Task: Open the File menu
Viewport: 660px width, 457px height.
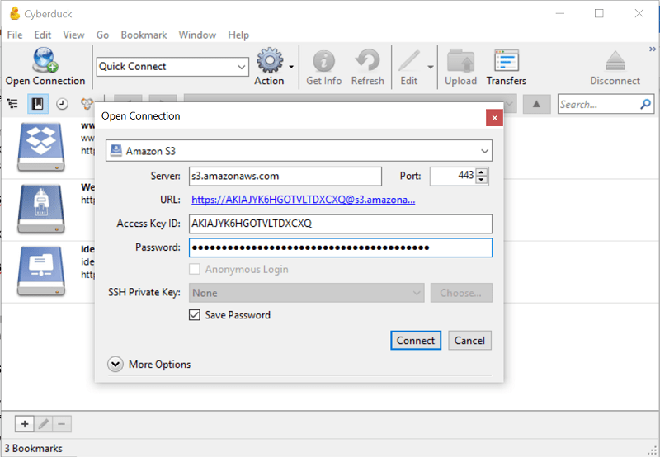Action: pyautogui.click(x=15, y=35)
